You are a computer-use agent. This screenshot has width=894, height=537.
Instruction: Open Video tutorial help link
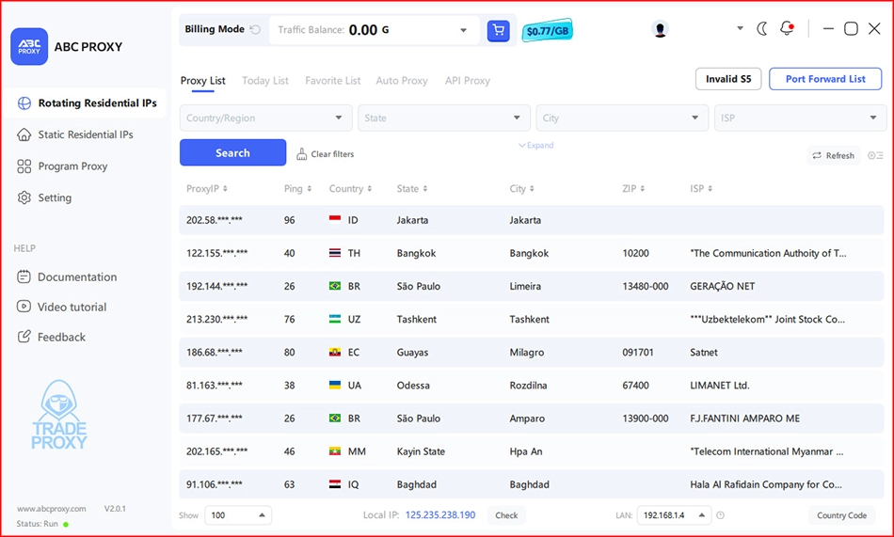point(61,307)
